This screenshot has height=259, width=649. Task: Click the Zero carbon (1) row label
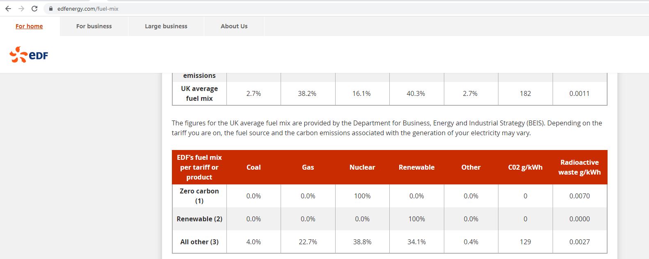(x=199, y=196)
